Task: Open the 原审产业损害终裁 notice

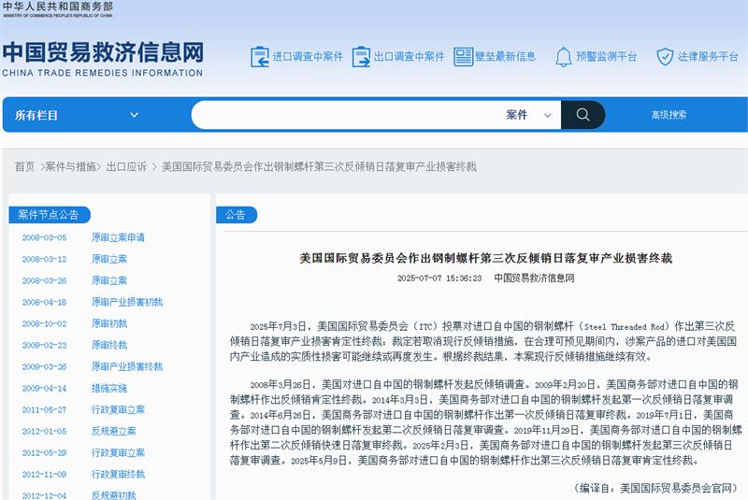Action: click(x=127, y=366)
